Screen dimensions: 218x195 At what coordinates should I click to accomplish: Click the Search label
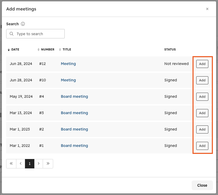point(12,24)
